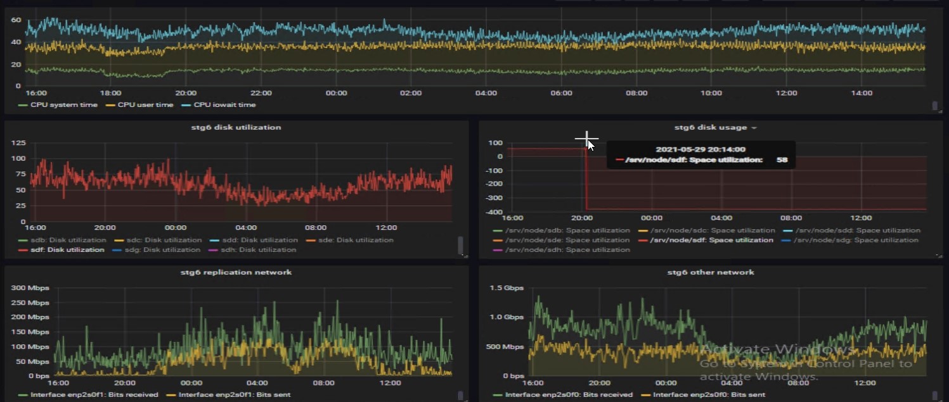
Task: Select /srv/node/sdh: Space utilization legend item
Action: click(561, 250)
